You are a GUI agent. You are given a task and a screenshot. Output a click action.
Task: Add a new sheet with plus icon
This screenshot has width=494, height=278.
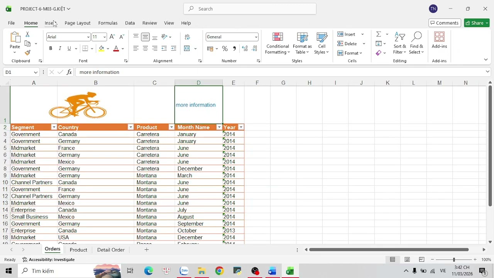[147, 250]
